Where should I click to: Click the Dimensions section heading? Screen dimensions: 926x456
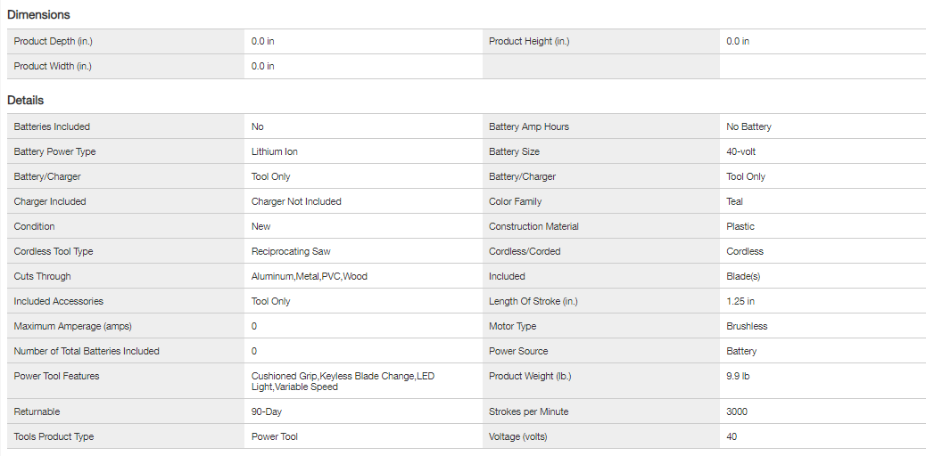(38, 15)
